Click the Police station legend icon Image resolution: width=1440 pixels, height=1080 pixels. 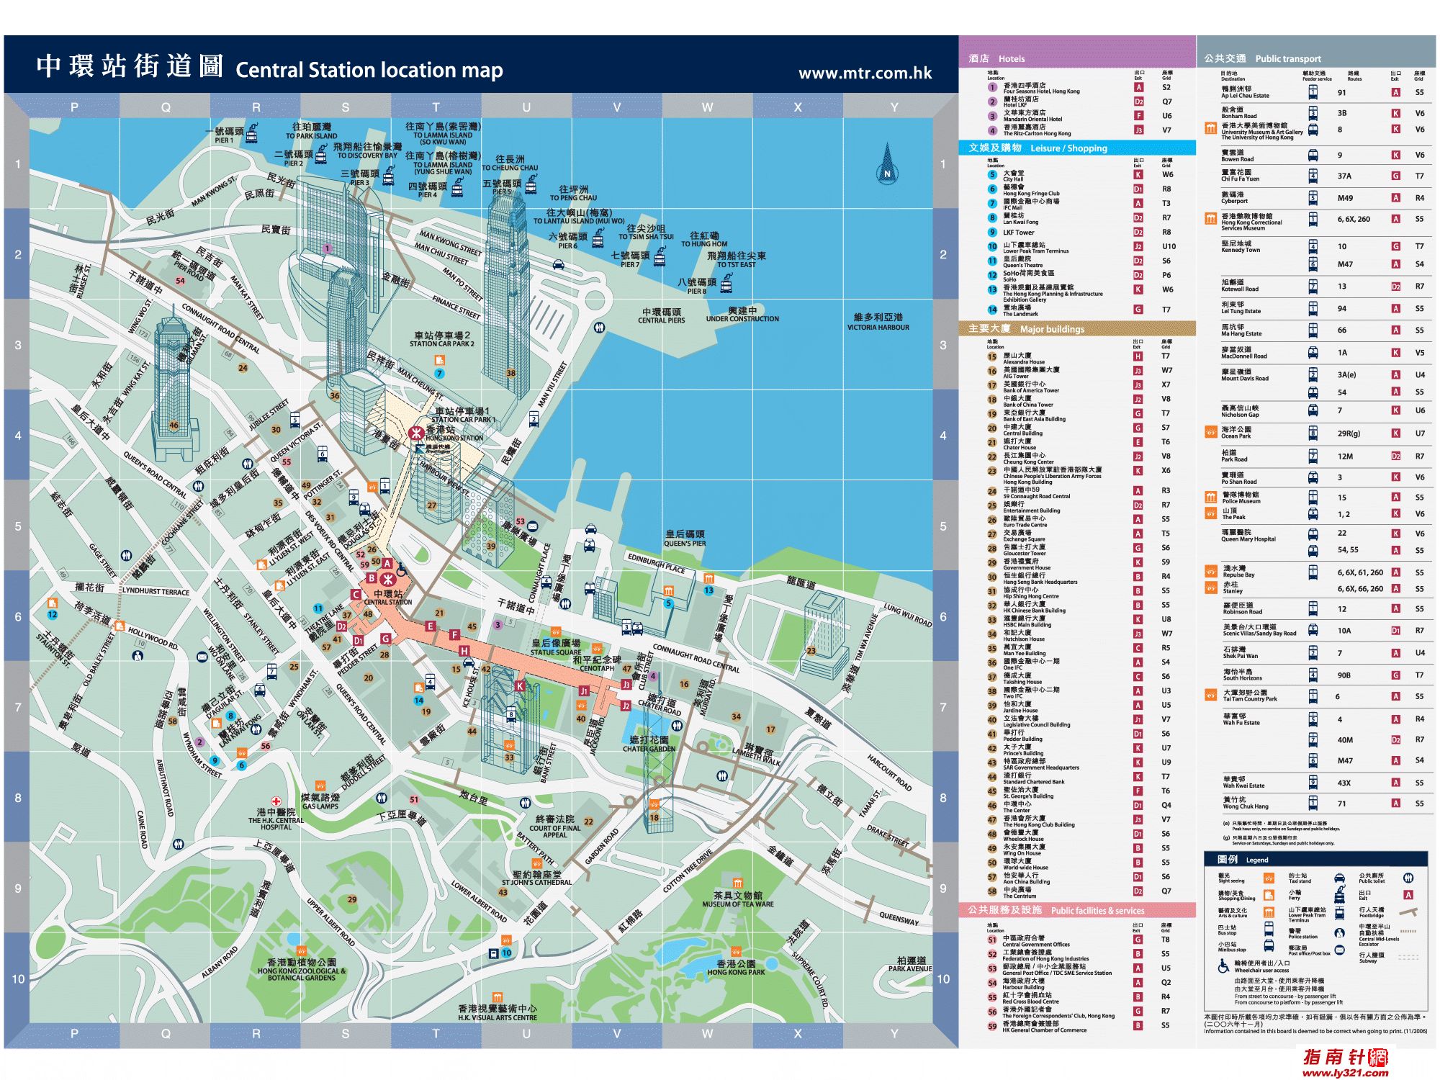coord(1339,933)
